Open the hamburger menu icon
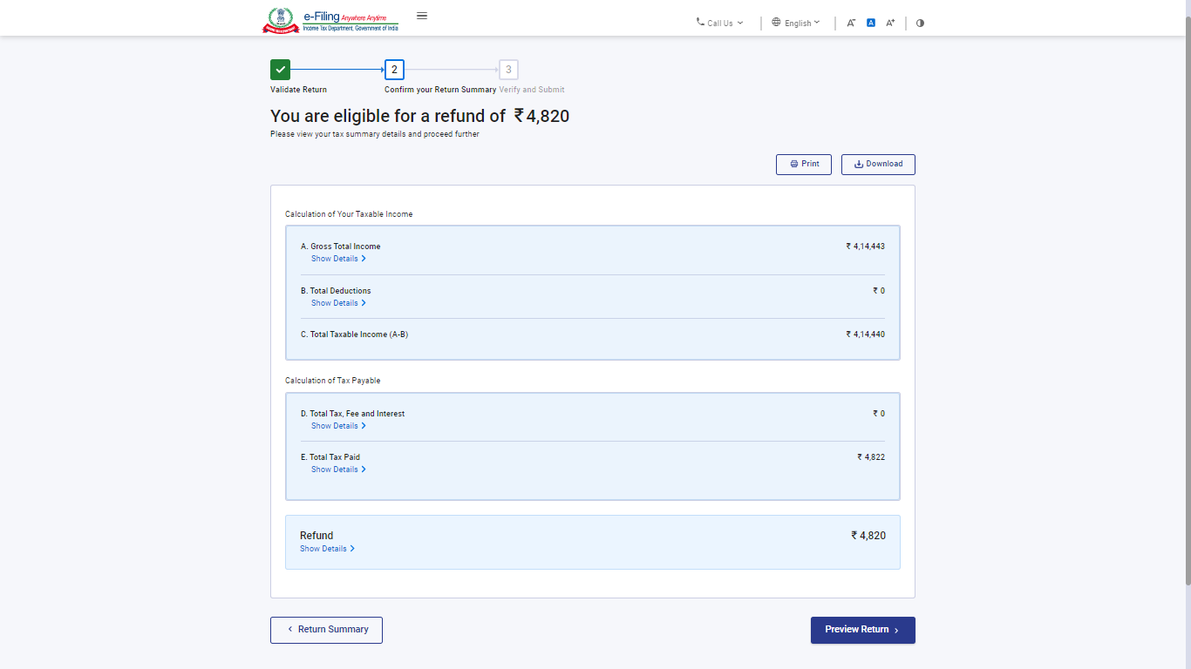The image size is (1191, 669). tap(422, 16)
